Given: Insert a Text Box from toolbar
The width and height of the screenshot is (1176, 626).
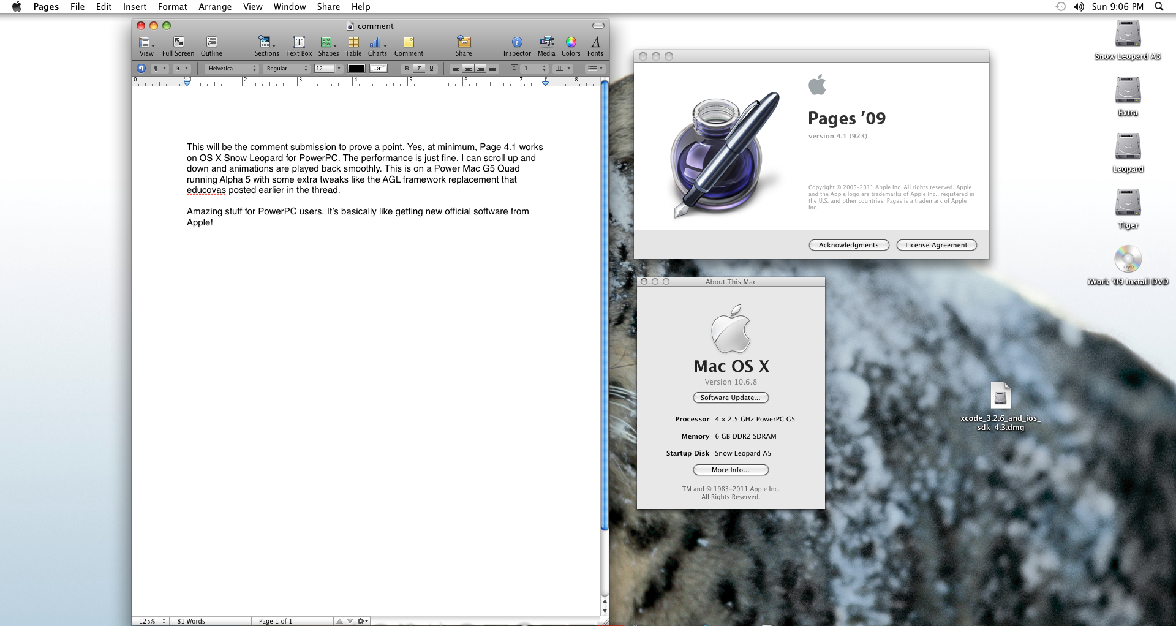Looking at the screenshot, I should (x=299, y=46).
